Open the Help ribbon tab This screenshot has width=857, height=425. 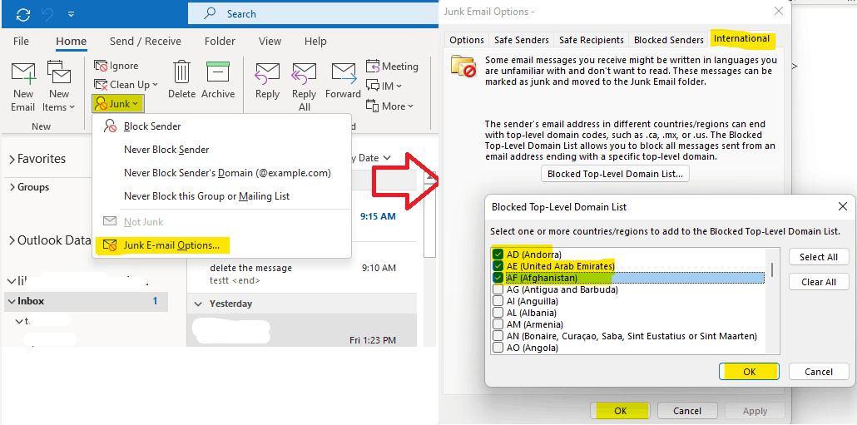click(315, 41)
